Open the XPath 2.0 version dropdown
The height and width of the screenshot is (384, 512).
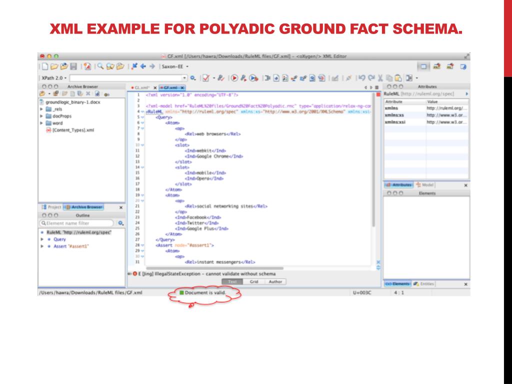click(66, 78)
